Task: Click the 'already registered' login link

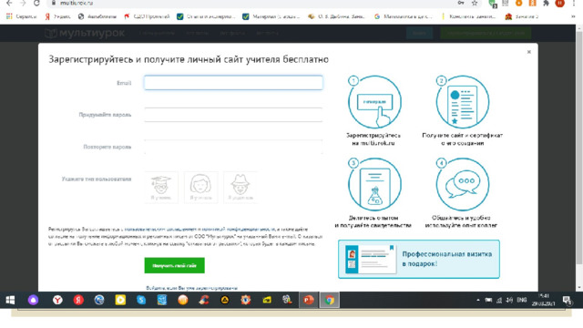Action: 191,288
